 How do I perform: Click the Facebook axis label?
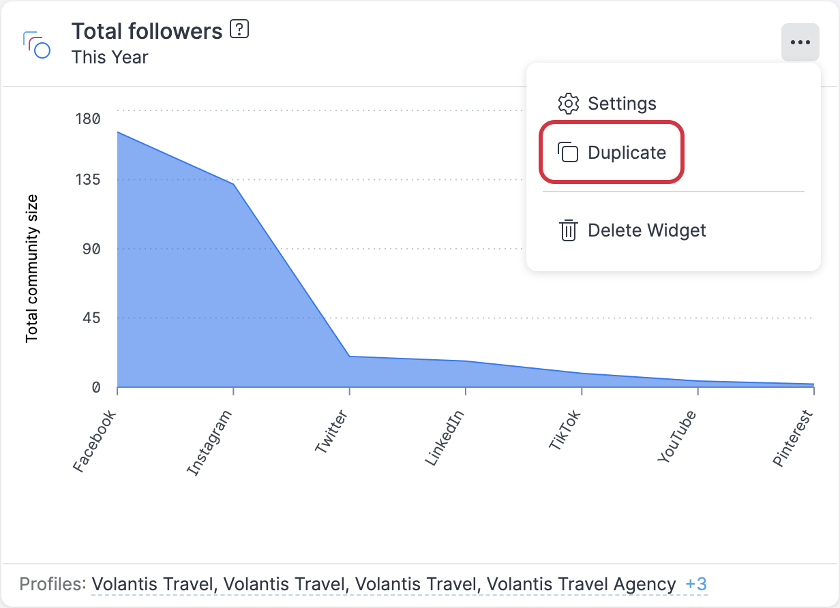(95, 442)
